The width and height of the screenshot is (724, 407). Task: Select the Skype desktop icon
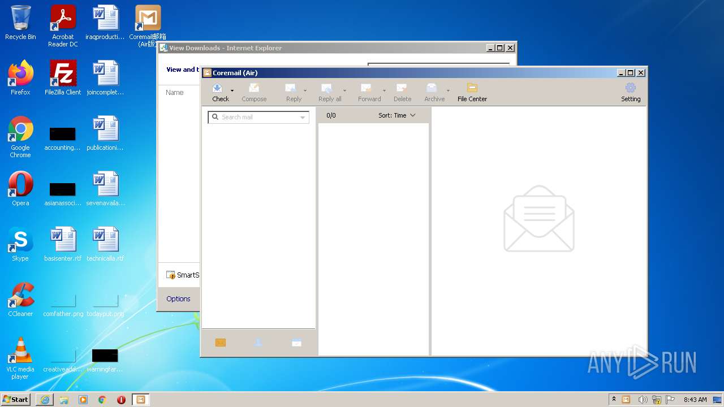[x=20, y=245]
